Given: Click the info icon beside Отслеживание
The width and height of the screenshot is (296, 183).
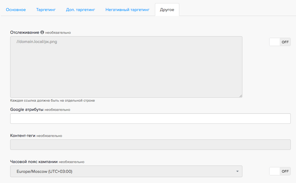Looking at the screenshot, I should pos(42,32).
